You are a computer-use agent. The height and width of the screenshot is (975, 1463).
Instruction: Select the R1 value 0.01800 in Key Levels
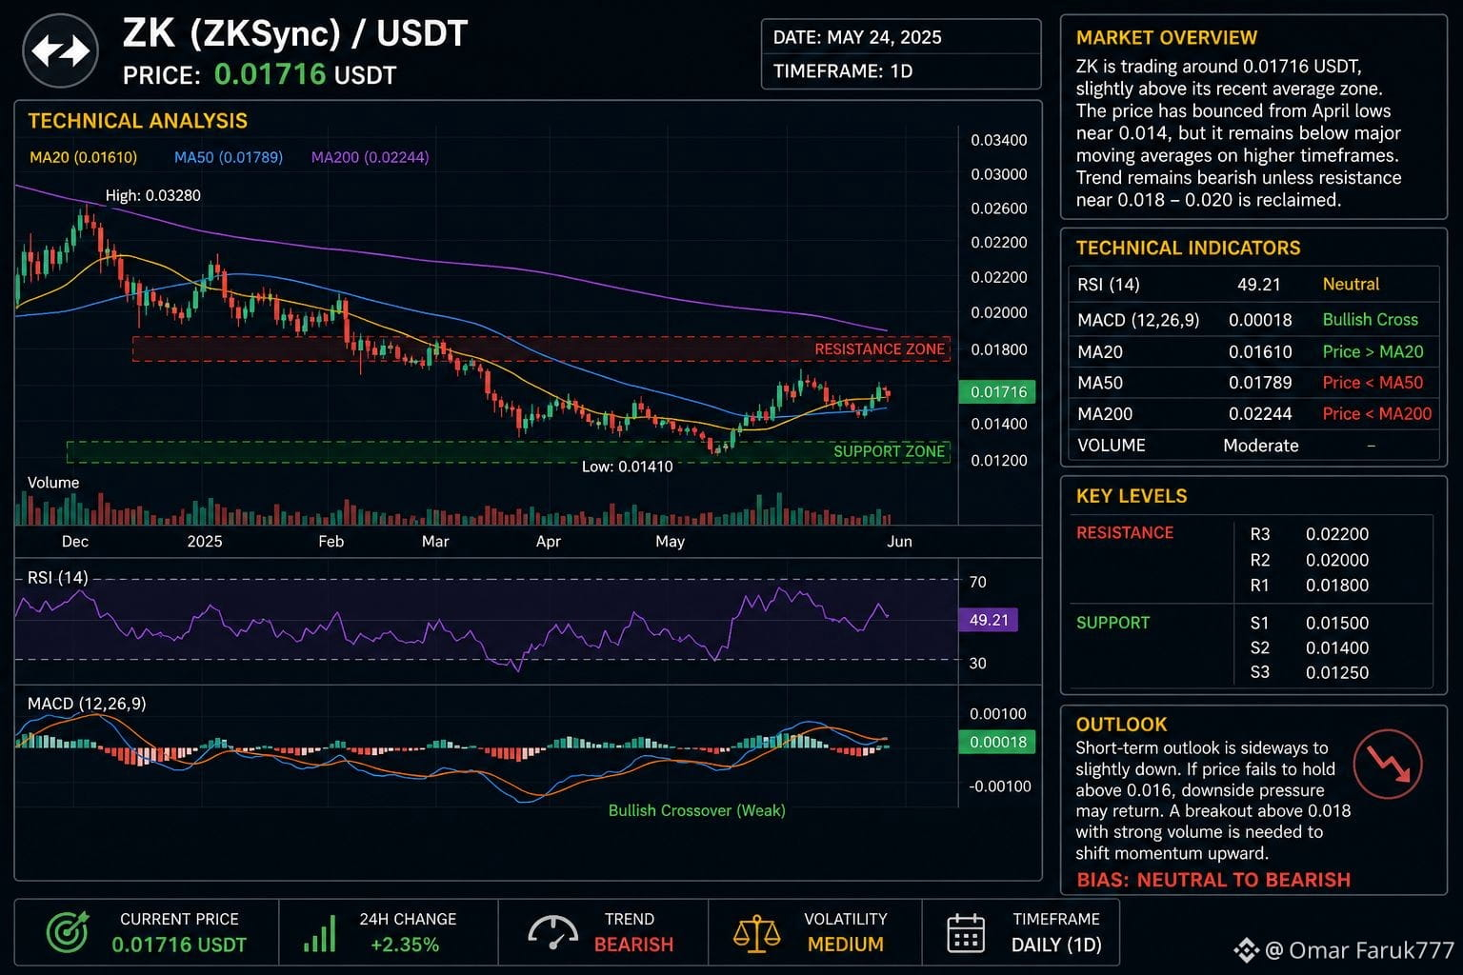click(1337, 586)
